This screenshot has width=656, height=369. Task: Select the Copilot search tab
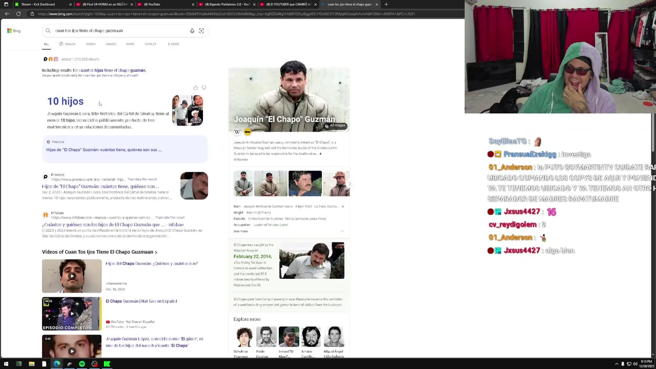pyautogui.click(x=150, y=44)
